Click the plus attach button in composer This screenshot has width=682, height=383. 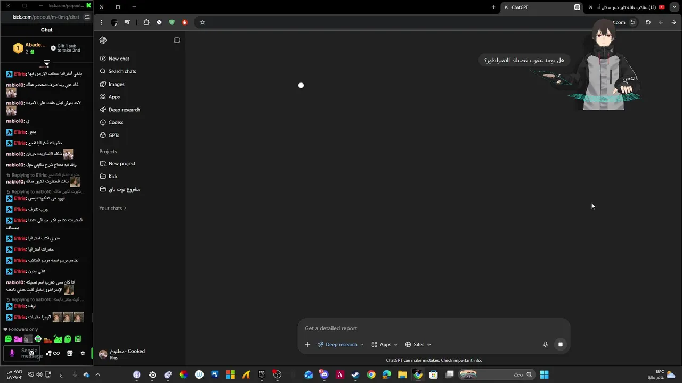click(x=307, y=344)
